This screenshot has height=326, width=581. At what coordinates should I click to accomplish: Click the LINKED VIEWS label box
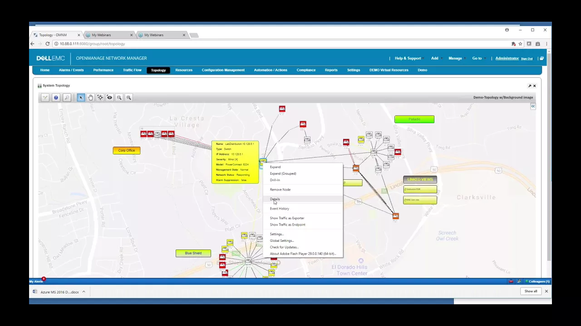420,180
